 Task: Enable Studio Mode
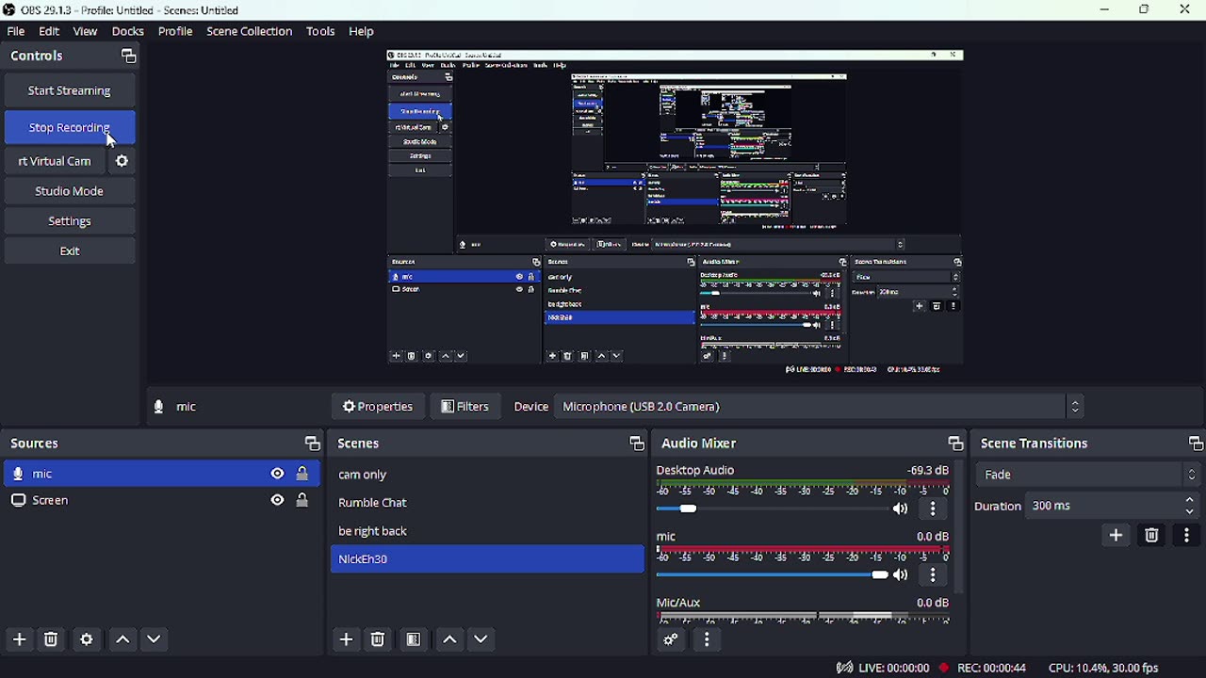(70, 192)
